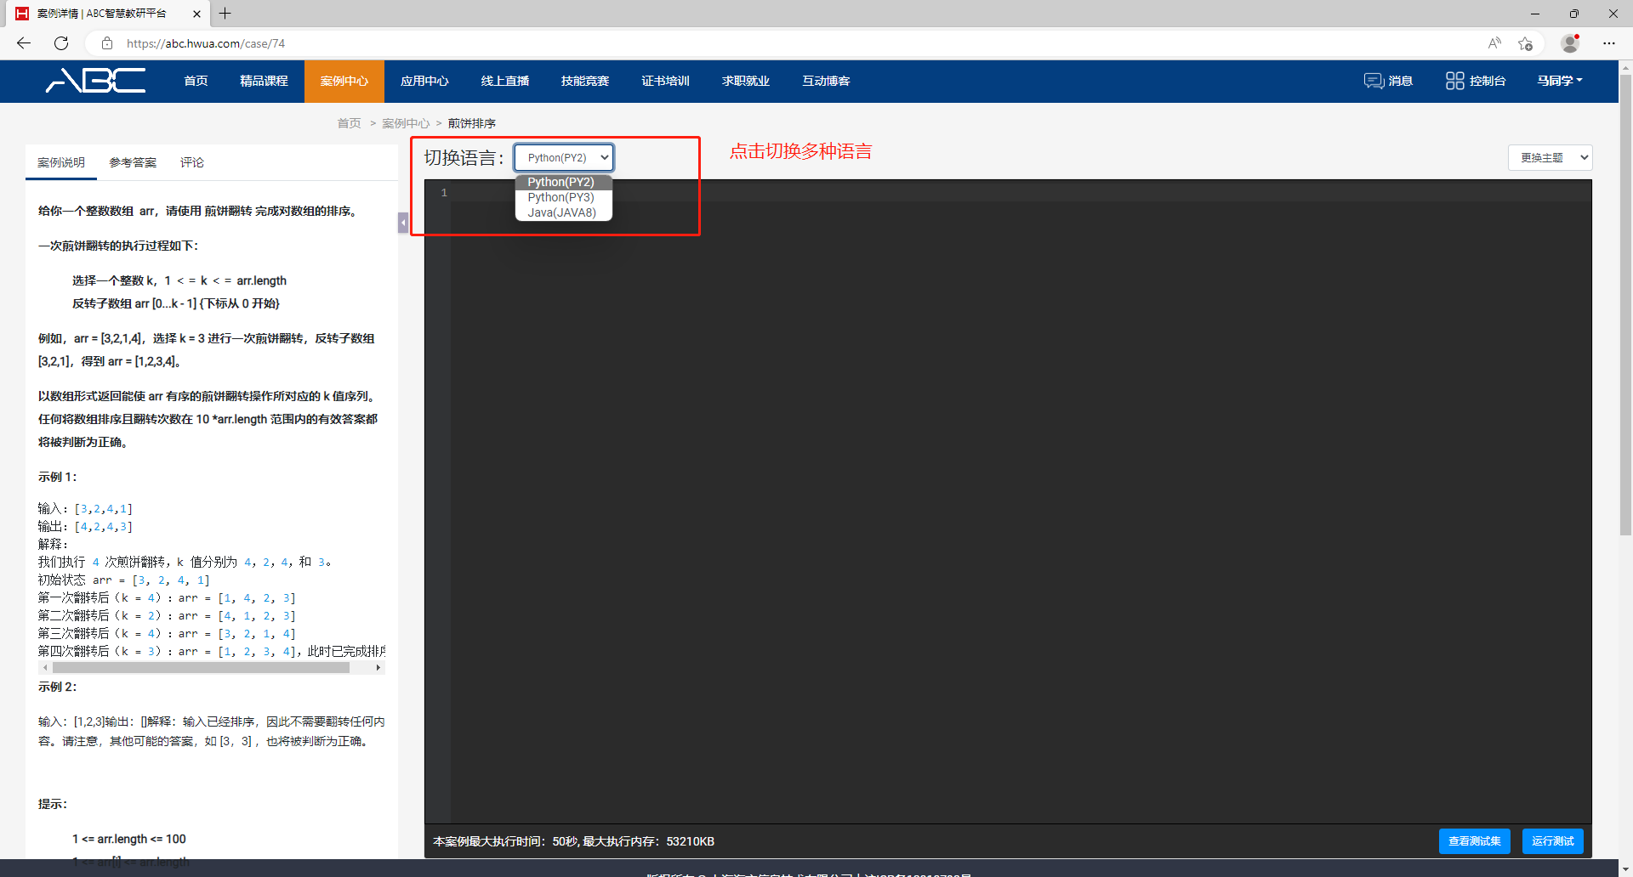Image resolution: width=1633 pixels, height=877 pixels.
Task: Follow the 首页 breadcrumb link
Action: tap(349, 123)
